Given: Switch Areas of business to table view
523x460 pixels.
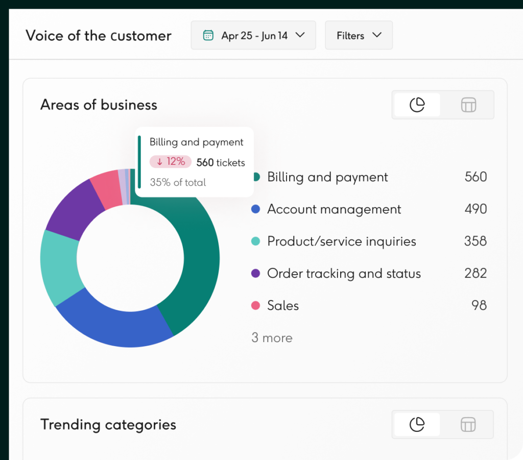Looking at the screenshot, I should [x=468, y=105].
